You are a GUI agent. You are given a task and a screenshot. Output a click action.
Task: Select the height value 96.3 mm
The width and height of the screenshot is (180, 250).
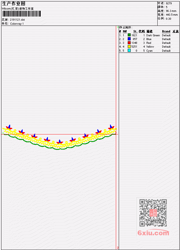click(171, 11)
